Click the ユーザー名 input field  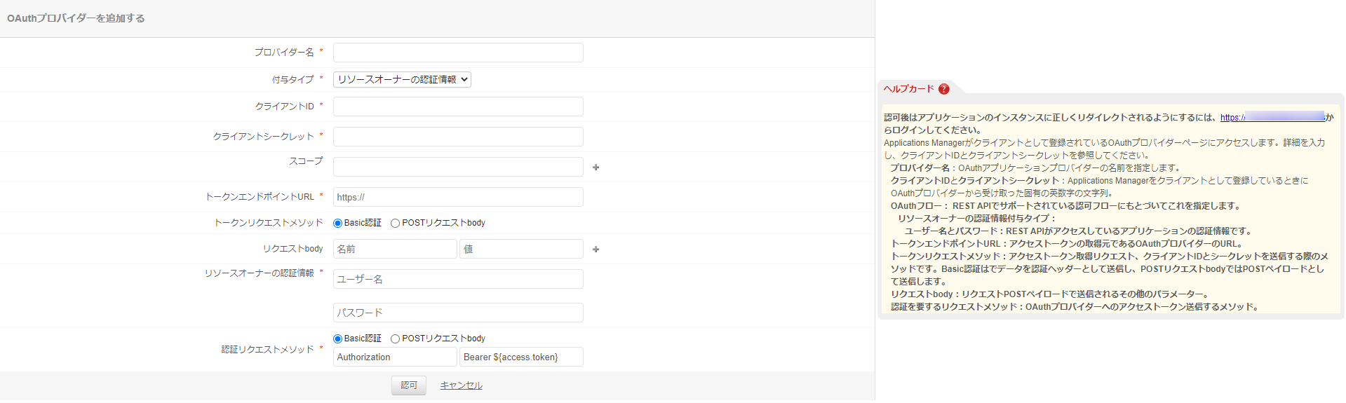[x=458, y=279]
